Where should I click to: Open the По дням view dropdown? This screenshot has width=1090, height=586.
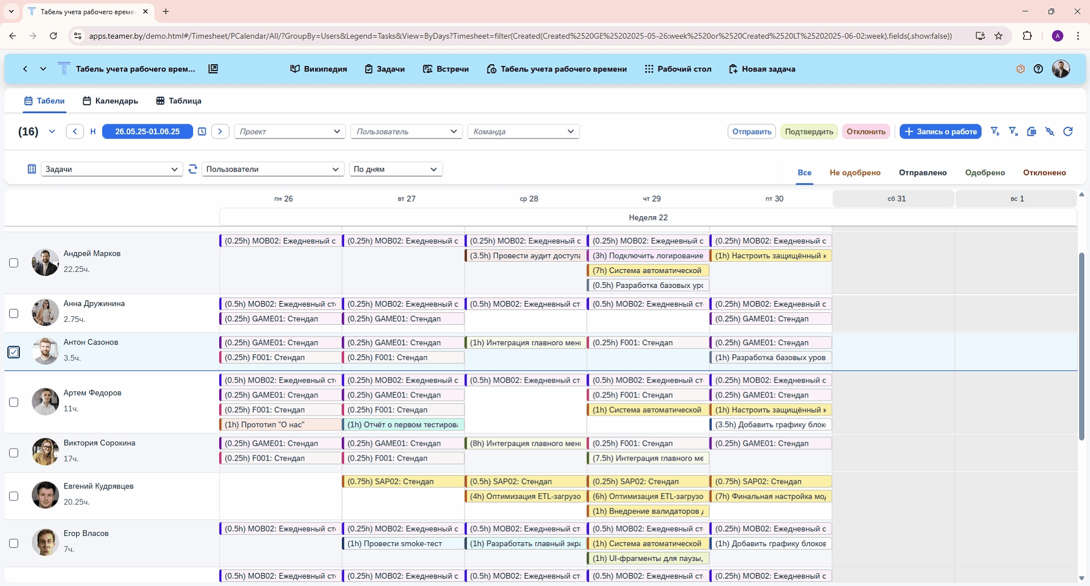(395, 169)
